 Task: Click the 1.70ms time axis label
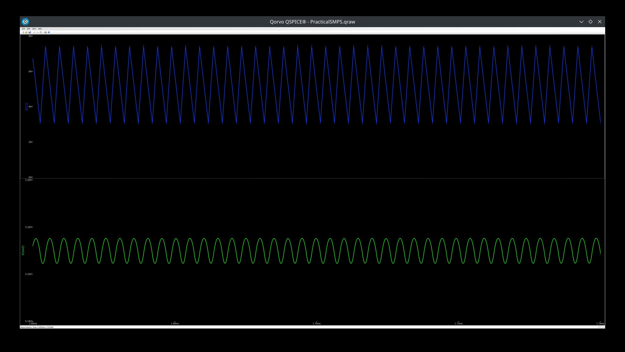tap(316, 324)
